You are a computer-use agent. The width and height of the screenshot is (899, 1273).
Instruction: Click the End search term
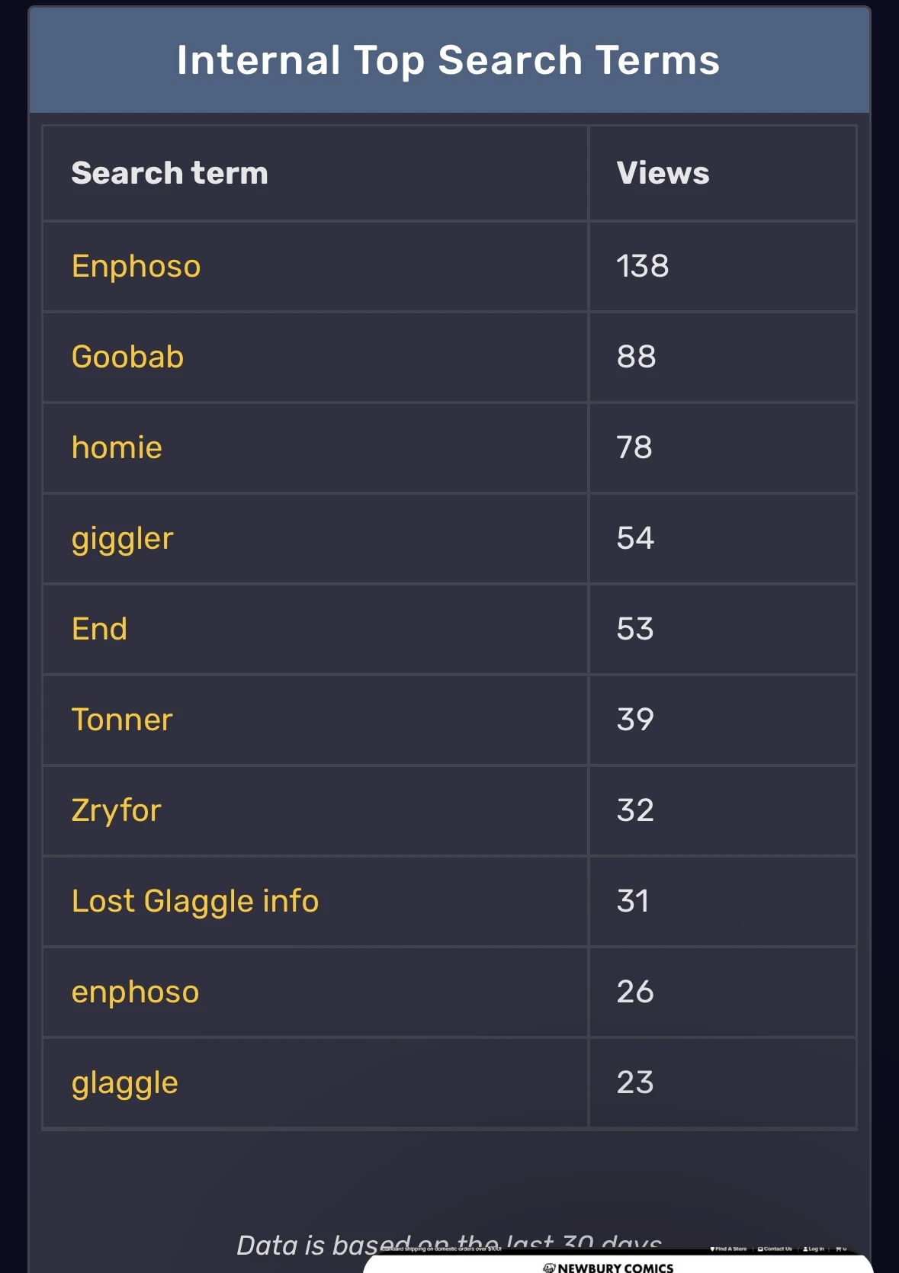(x=99, y=630)
